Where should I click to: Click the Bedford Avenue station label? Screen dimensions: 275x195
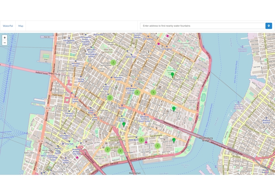point(266,122)
